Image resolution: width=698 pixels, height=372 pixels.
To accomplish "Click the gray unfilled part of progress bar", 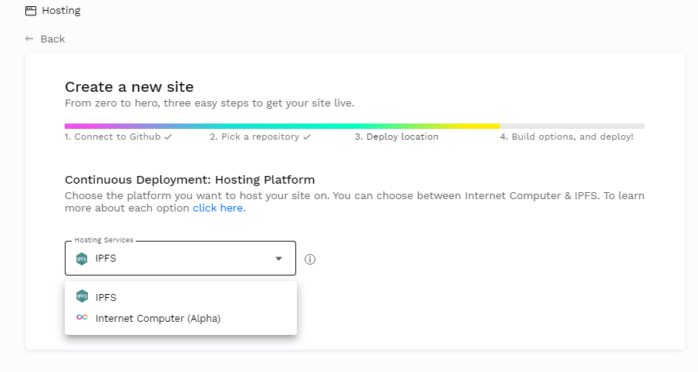I will pyautogui.click(x=572, y=126).
